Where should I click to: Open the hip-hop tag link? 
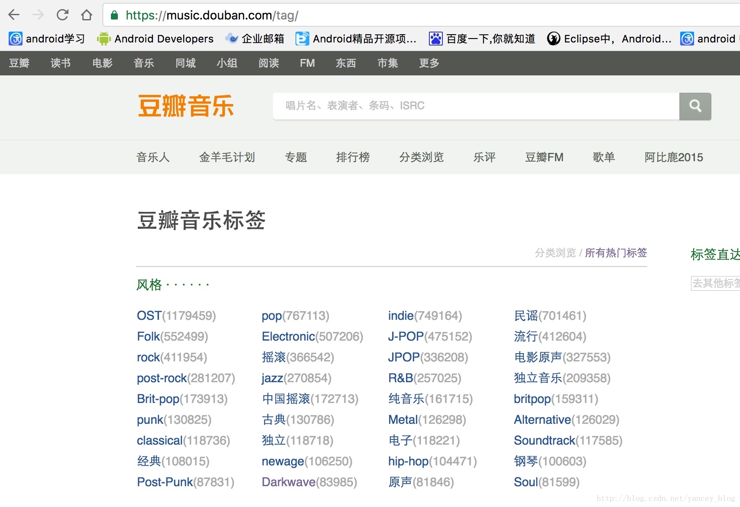(x=409, y=461)
